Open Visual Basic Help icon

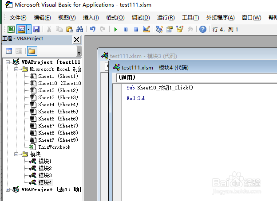click(x=203, y=29)
